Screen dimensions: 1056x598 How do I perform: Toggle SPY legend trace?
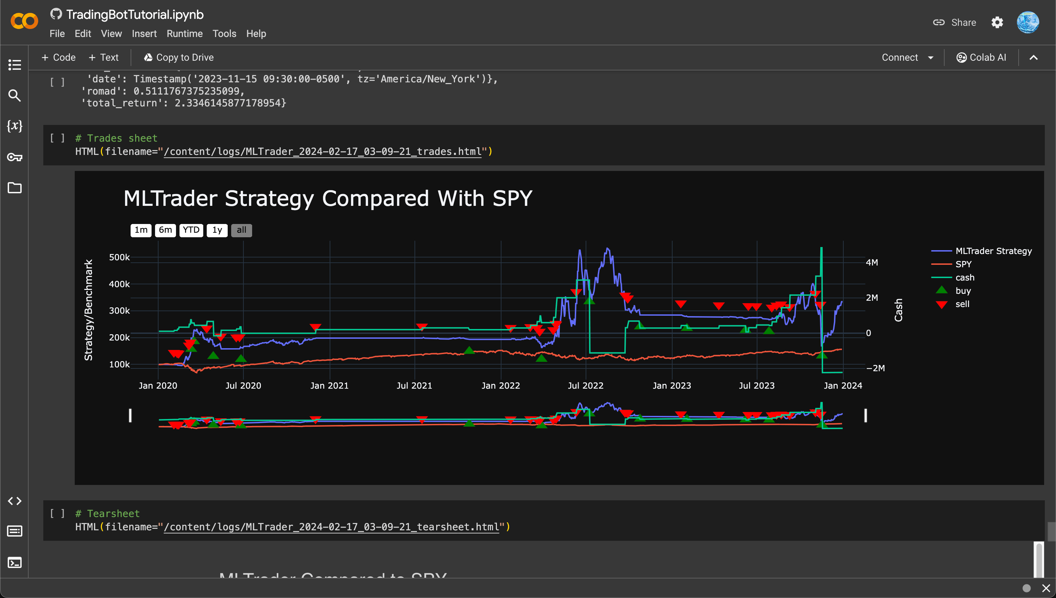(952, 264)
